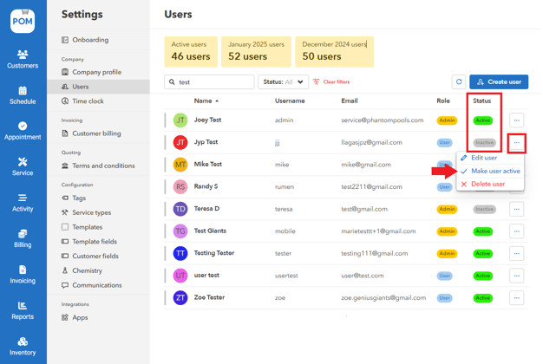The width and height of the screenshot is (543, 364).
Task: Sort the users by Name column
Action: pos(206,101)
